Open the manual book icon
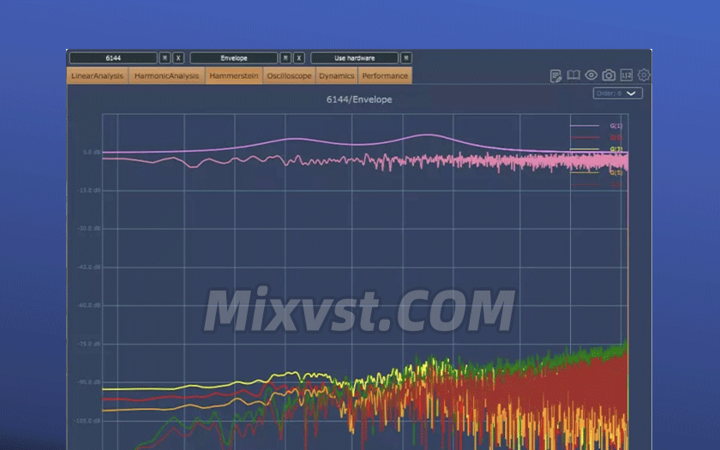Screen dimensions: 720x450 click(x=573, y=76)
